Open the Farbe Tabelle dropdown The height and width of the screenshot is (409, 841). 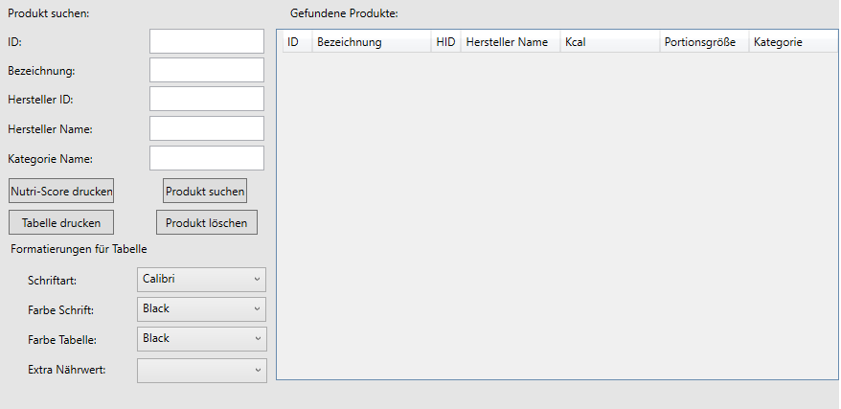pos(202,339)
